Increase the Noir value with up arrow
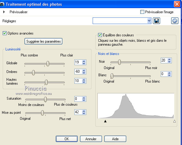This screenshot has width=182, height=145. (170, 59)
